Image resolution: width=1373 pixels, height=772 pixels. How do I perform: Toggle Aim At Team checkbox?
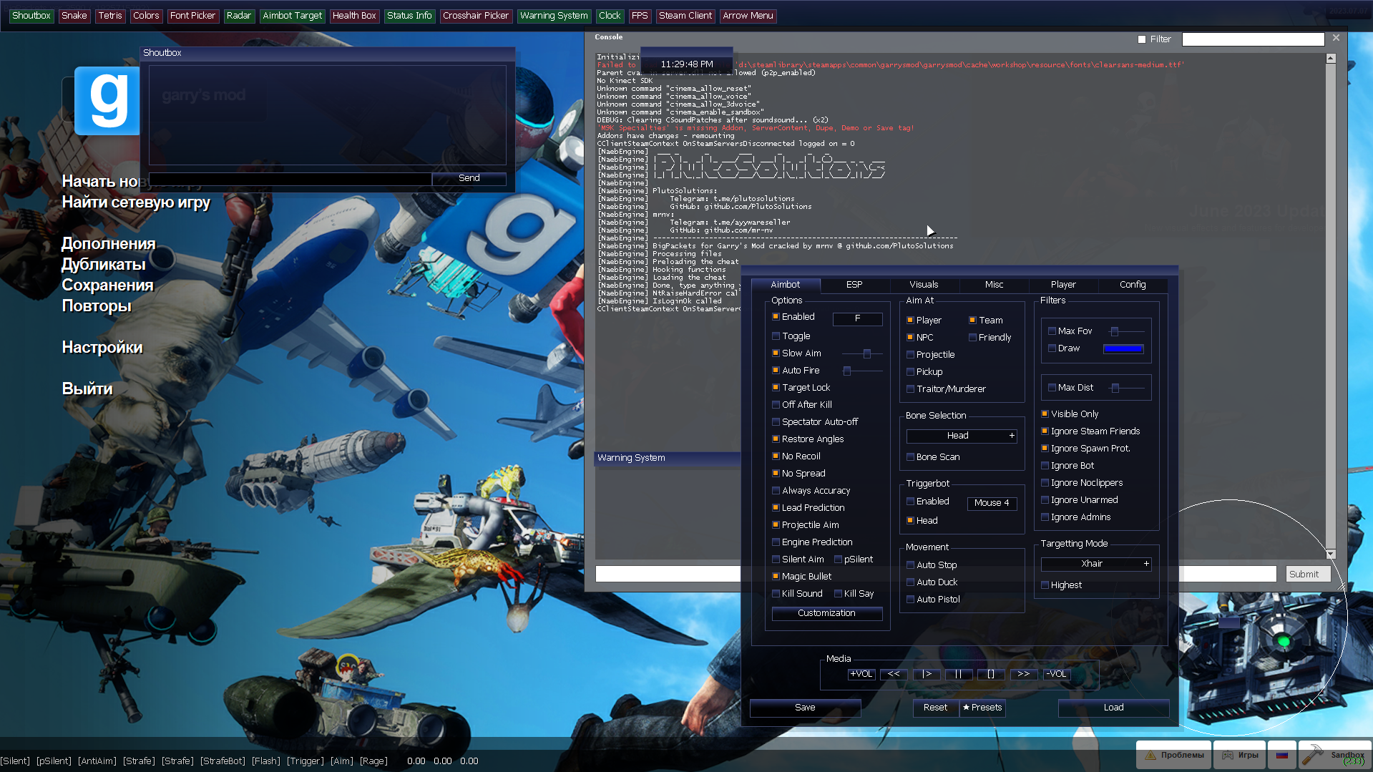point(972,320)
